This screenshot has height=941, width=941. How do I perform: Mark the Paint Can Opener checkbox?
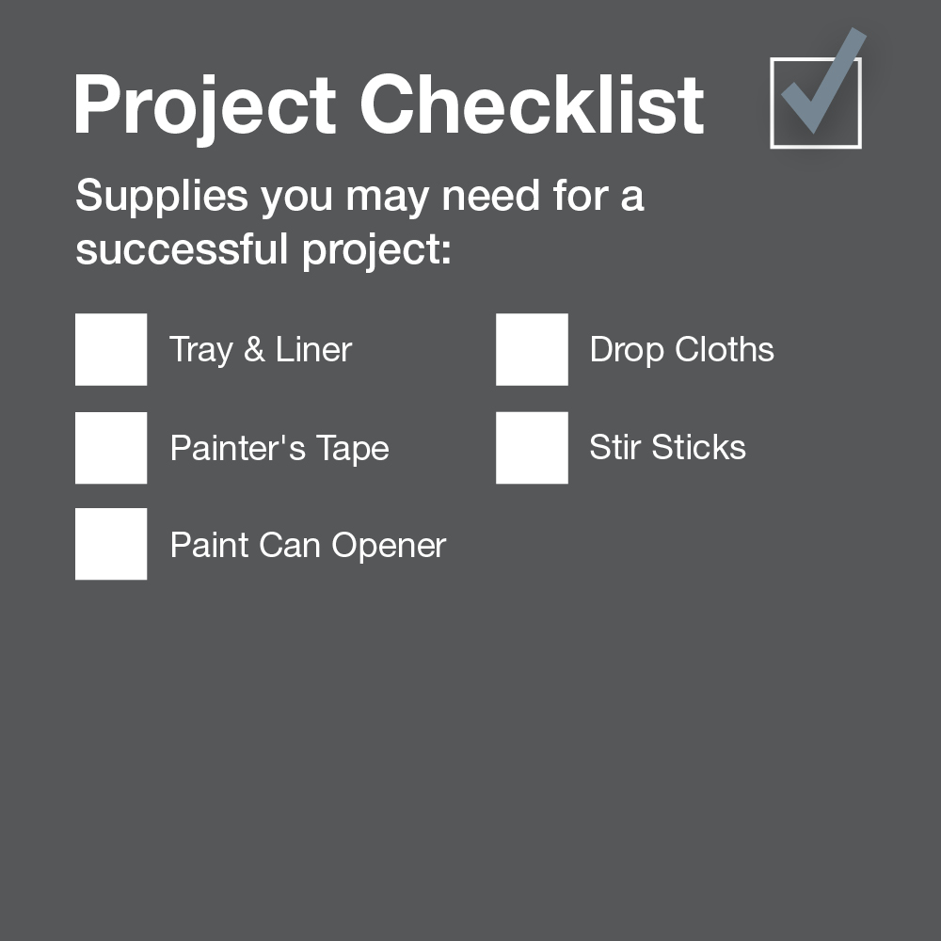111,545
